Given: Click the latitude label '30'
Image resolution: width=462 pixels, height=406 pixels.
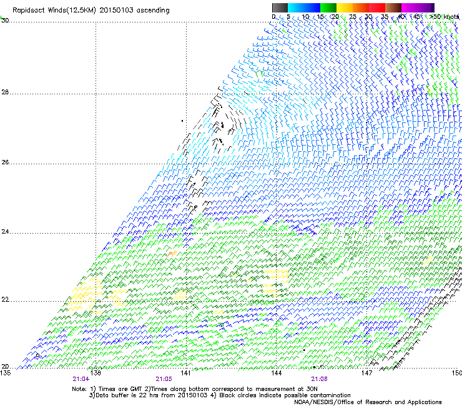Looking at the screenshot, I should (5, 21).
